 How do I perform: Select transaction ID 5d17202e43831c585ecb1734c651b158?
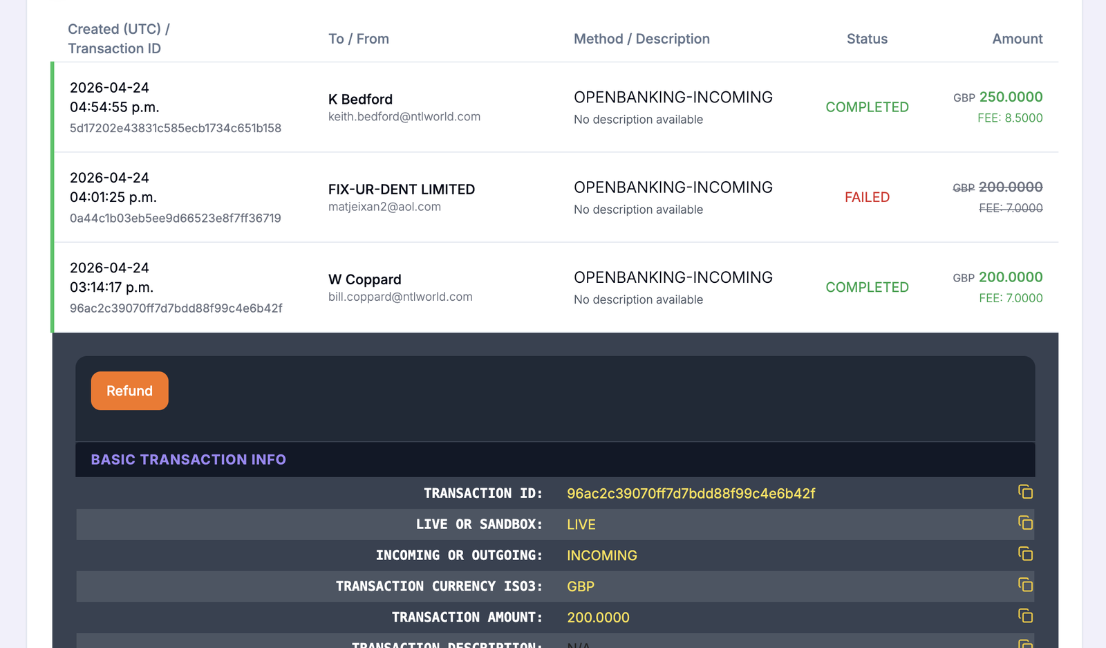pyautogui.click(x=176, y=128)
